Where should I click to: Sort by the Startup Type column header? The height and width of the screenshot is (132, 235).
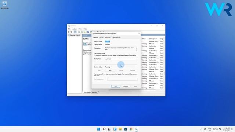coord(153,39)
